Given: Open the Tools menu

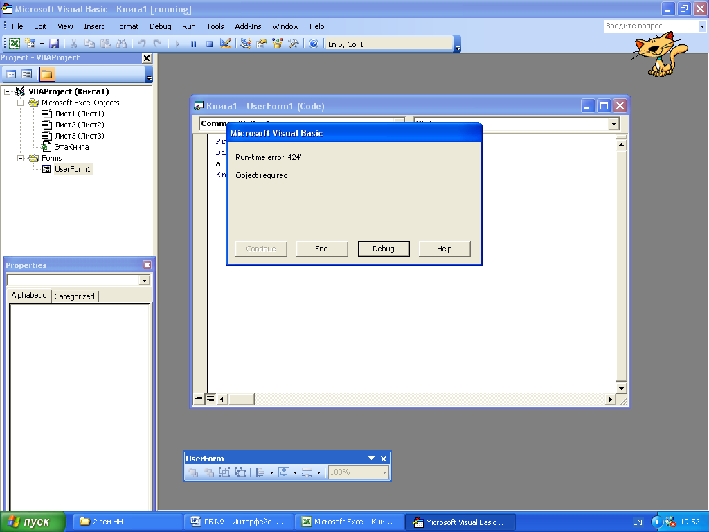Looking at the screenshot, I should (215, 26).
